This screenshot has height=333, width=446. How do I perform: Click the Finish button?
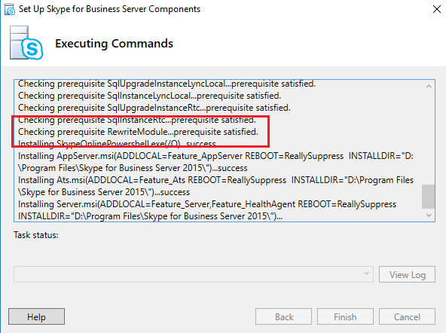345,316
